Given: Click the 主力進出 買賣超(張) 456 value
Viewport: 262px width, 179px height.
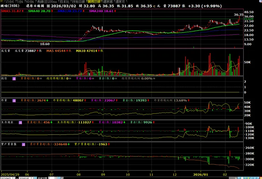Looking at the screenshot, I should click(47, 122).
